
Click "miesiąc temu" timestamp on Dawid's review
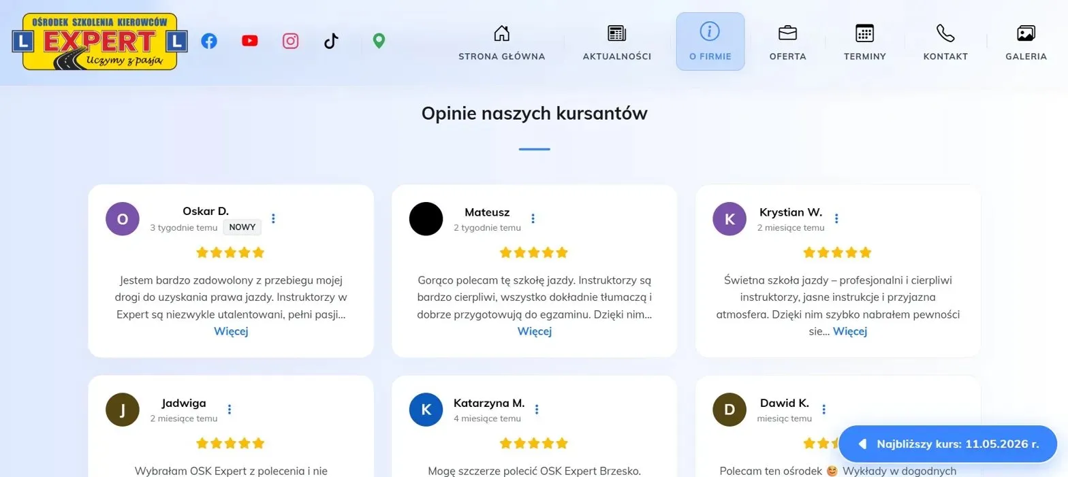point(784,418)
